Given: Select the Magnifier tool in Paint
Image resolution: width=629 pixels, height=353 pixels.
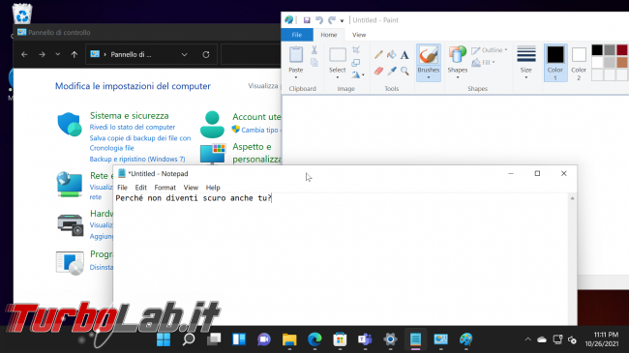Looking at the screenshot, I should point(404,71).
